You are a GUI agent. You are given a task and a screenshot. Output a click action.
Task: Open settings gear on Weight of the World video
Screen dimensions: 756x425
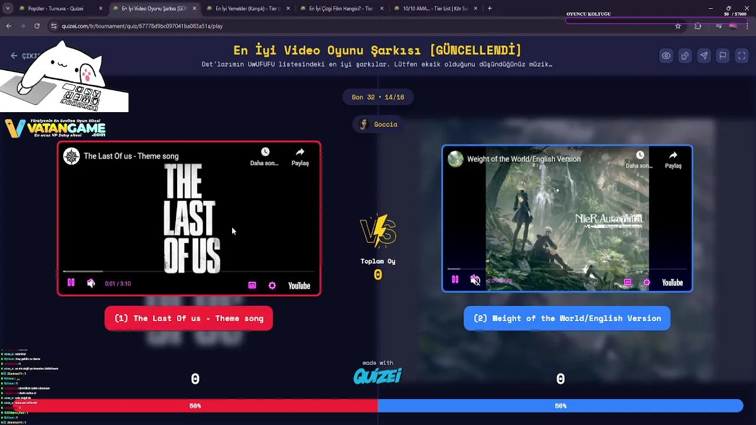click(x=647, y=283)
